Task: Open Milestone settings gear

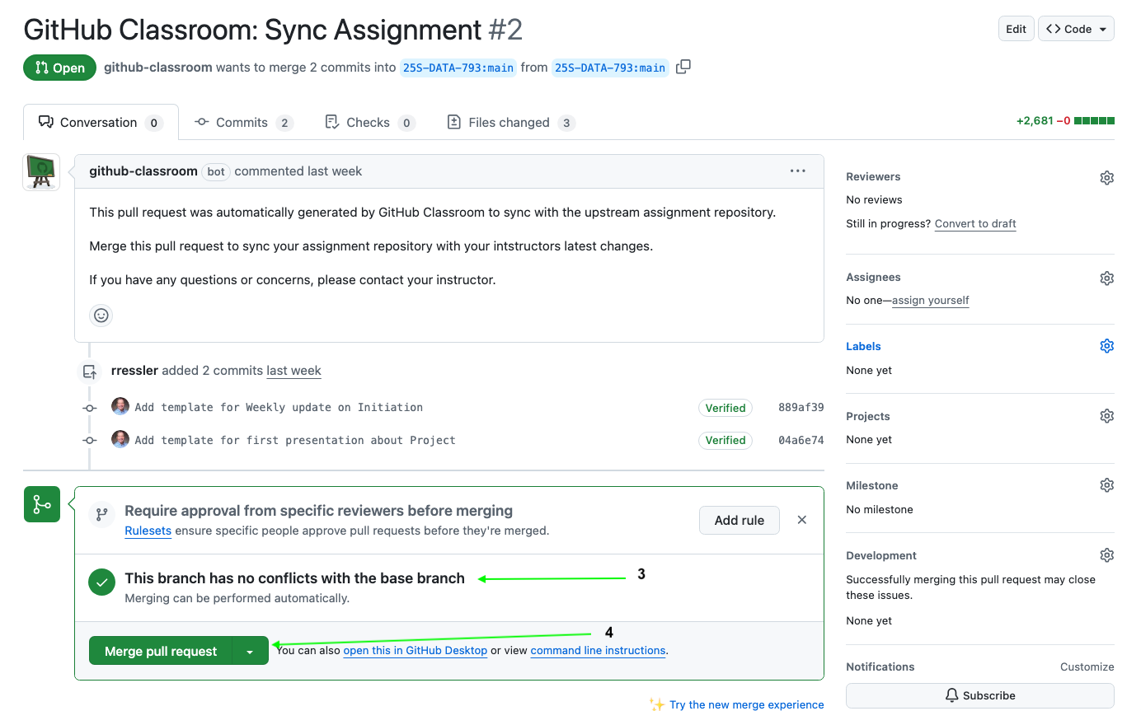Action: [x=1107, y=485]
